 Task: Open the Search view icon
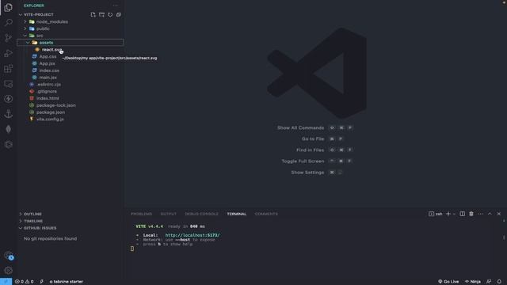pyautogui.click(x=9, y=22)
